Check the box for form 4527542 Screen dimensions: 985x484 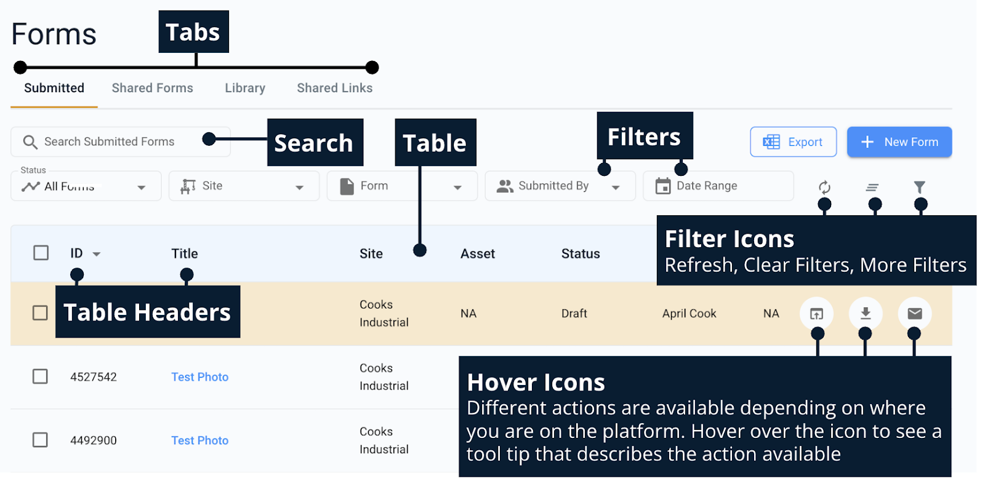pyautogui.click(x=40, y=376)
